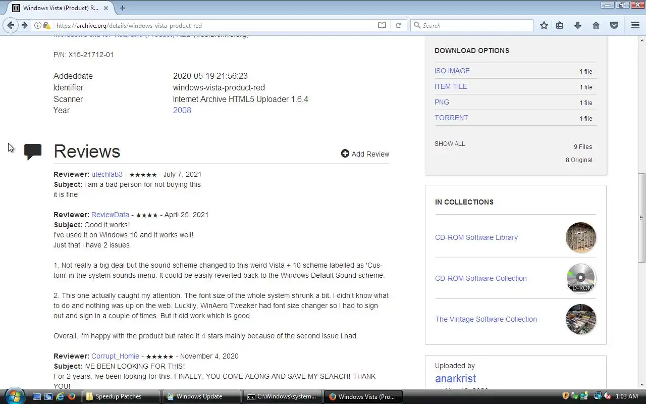This screenshot has width=646, height=404.
Task: Click the Reviews speech bubble icon
Action: [33, 152]
